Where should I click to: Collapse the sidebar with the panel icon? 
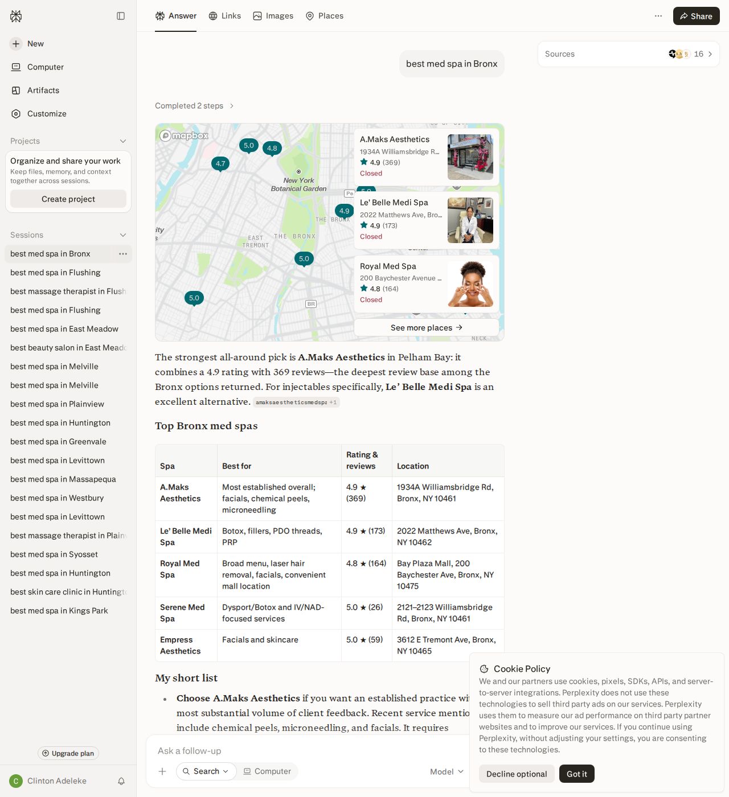click(x=121, y=16)
